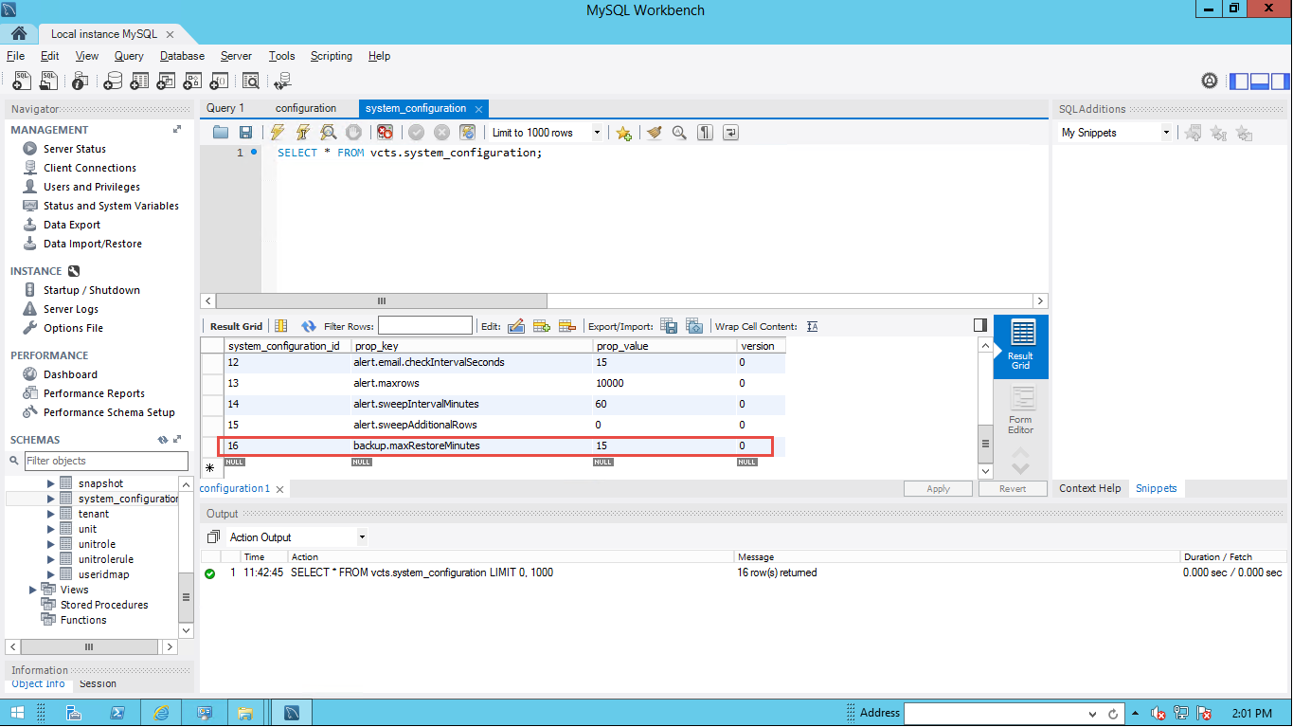Image resolution: width=1293 pixels, height=727 pixels.
Task: Export recordset to external file icon
Action: pyautogui.click(x=669, y=326)
